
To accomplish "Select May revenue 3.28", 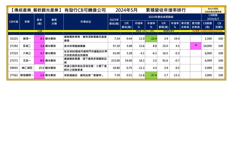I will click(x=129, y=53).
